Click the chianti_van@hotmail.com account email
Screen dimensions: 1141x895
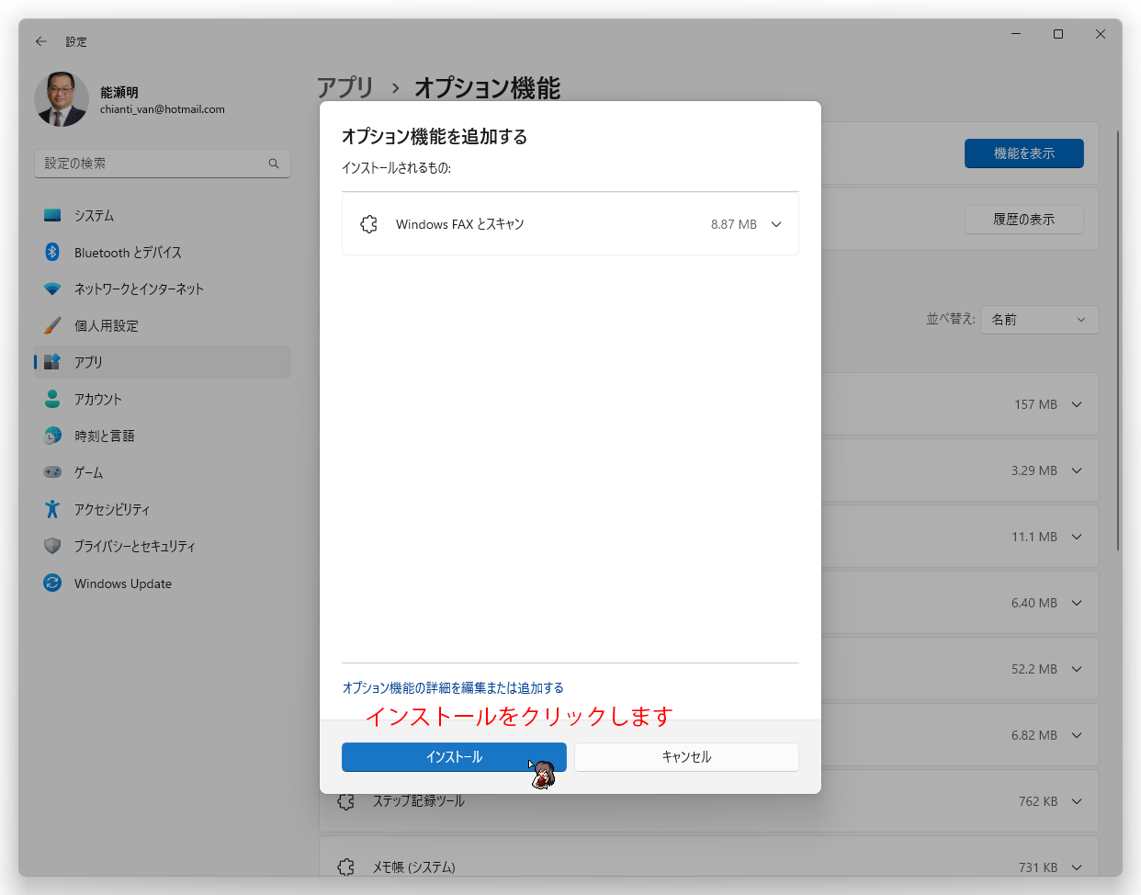(163, 109)
